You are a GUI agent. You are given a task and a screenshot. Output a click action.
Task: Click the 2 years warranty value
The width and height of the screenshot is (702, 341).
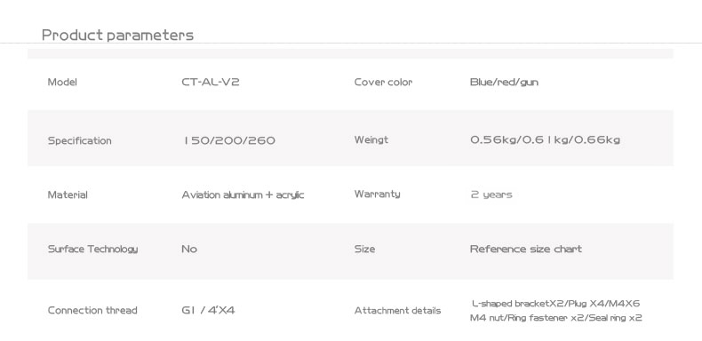(x=491, y=194)
